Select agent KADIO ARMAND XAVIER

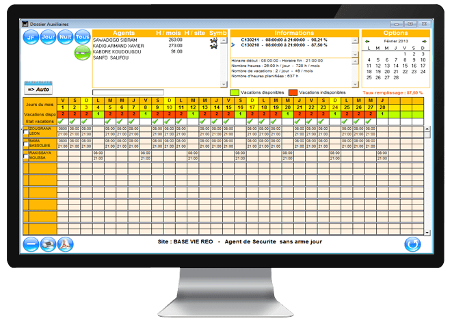click(x=118, y=46)
